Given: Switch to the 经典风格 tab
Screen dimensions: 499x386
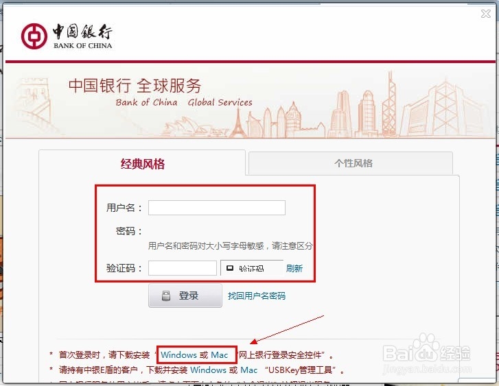Looking at the screenshot, I should (x=142, y=164).
